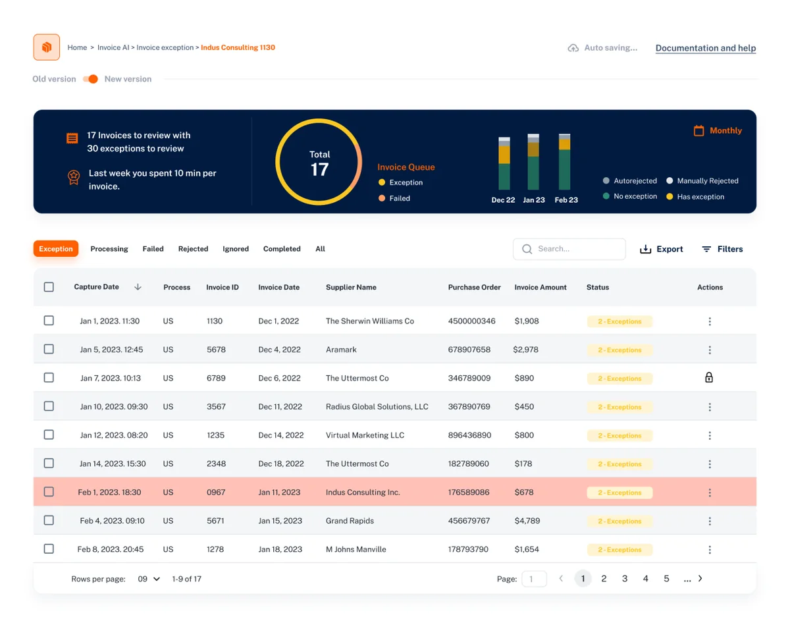Click the Dec 22 stacked bar
This screenshot has height=642, width=790.
tap(504, 163)
